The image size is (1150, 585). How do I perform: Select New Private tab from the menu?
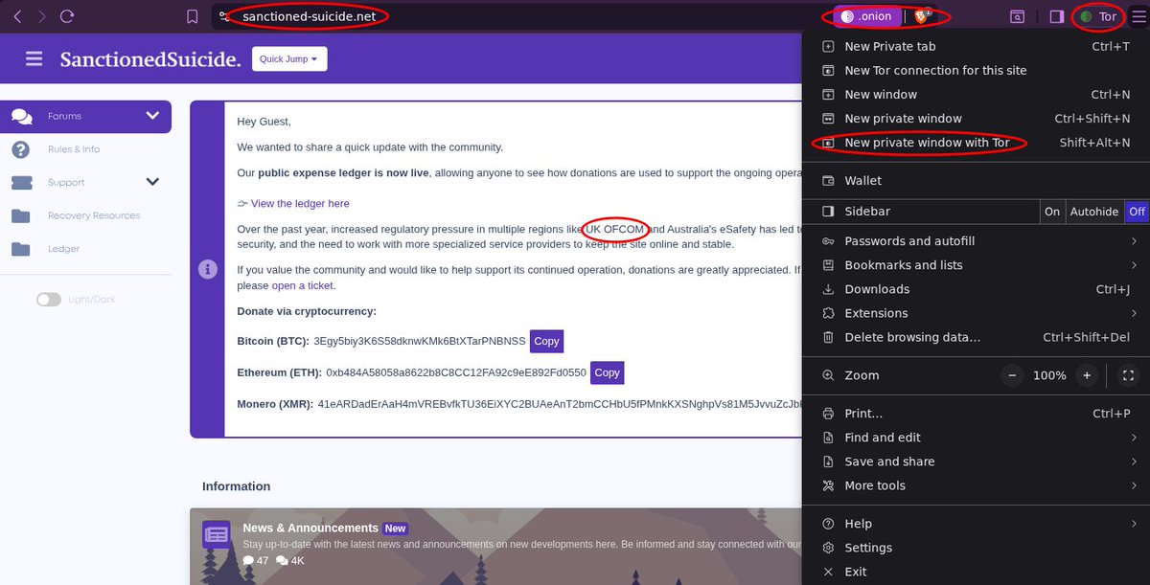point(976,46)
